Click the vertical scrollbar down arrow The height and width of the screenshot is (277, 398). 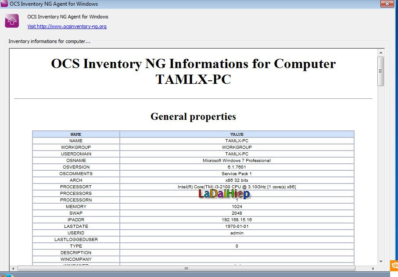pos(381,262)
